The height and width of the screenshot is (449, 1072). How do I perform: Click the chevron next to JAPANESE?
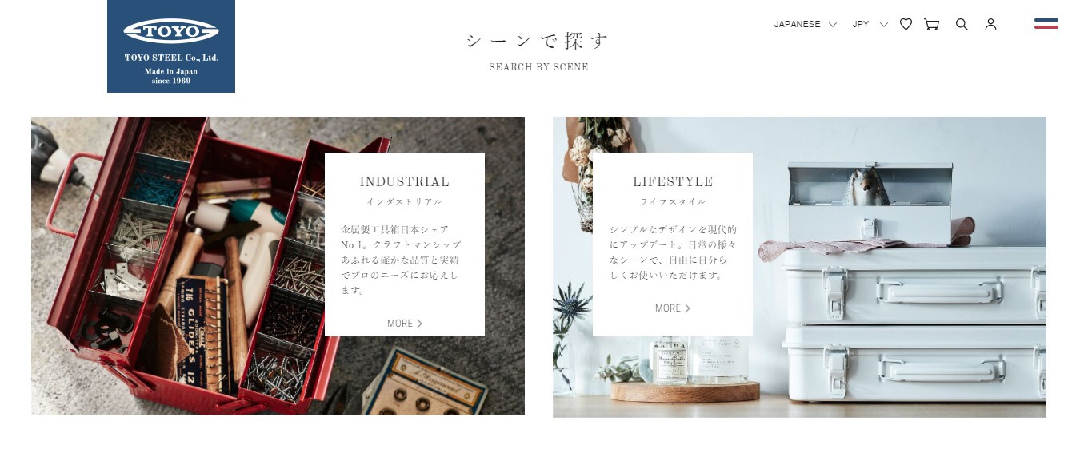(833, 25)
